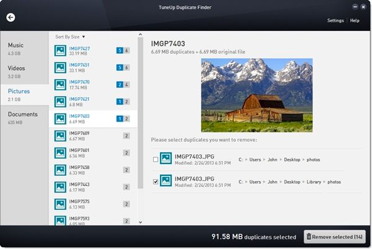Click the IMGP7427 picture file icon
Image resolution: width=372 pixels, height=249 pixels.
(60, 50)
